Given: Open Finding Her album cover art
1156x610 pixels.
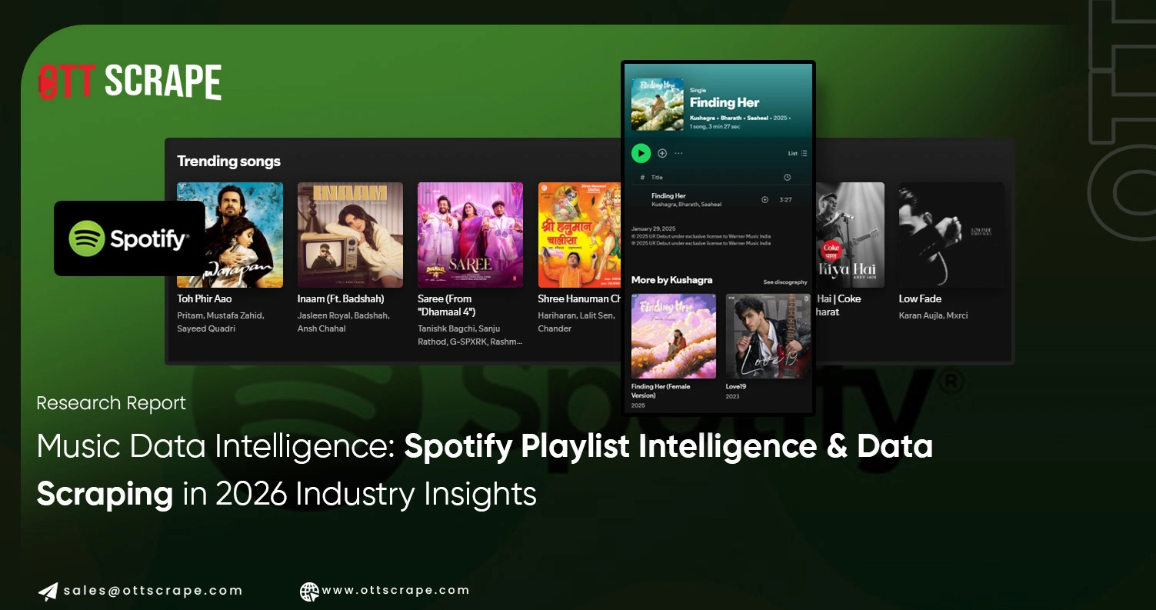Looking at the screenshot, I should [658, 104].
